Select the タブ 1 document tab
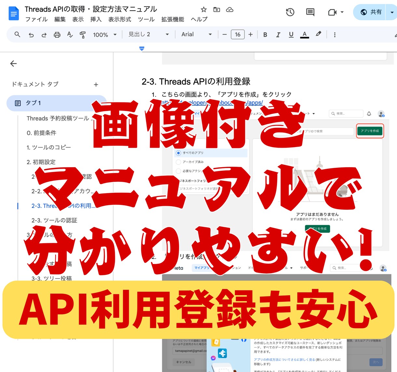Viewport: 397px width, 372px height. tap(57, 103)
